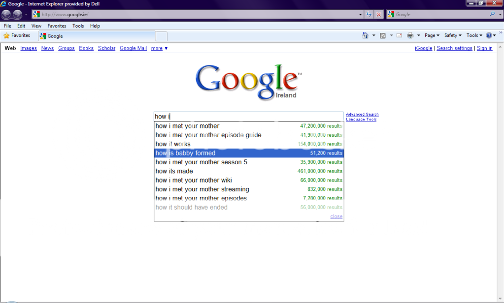
Task: Click the RSS feeds icon
Action: click(x=383, y=35)
